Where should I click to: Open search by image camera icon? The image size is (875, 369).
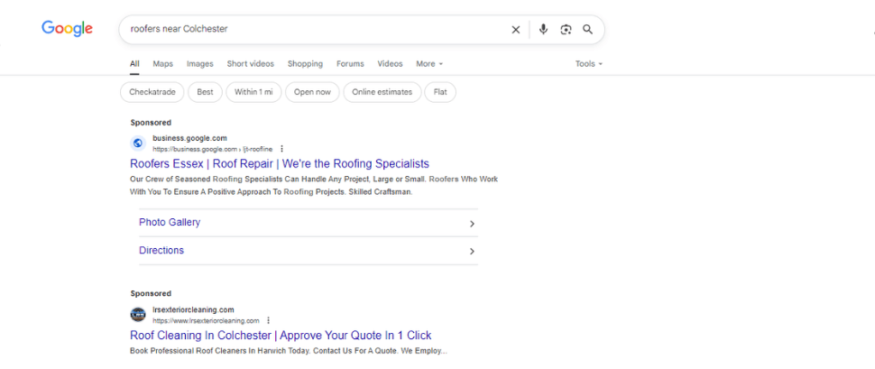(566, 30)
